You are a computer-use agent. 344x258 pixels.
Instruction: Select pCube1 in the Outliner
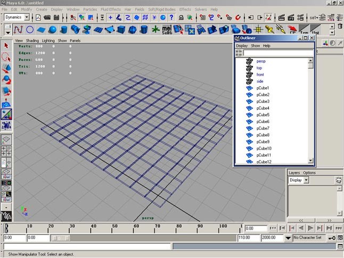pos(263,88)
